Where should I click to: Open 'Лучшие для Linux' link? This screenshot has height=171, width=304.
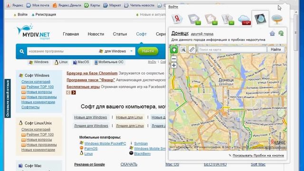130,126
